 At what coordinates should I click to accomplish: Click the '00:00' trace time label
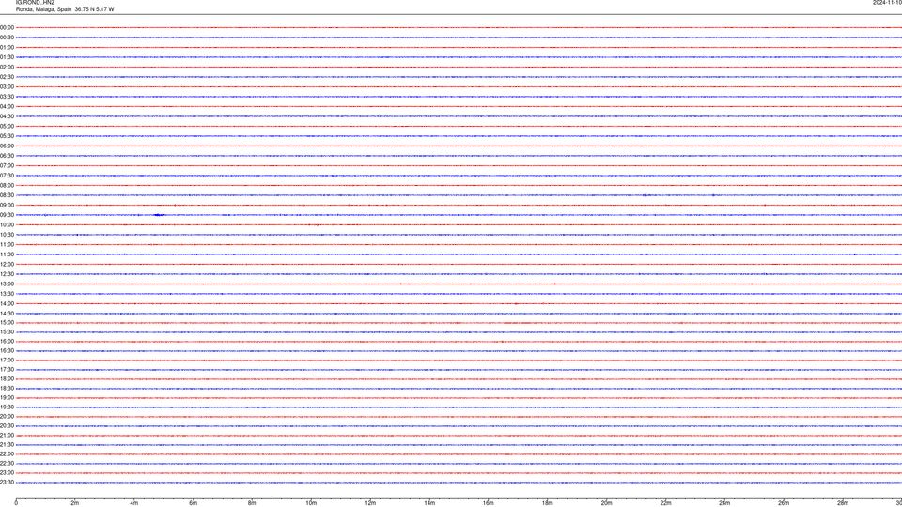pyautogui.click(x=7, y=27)
